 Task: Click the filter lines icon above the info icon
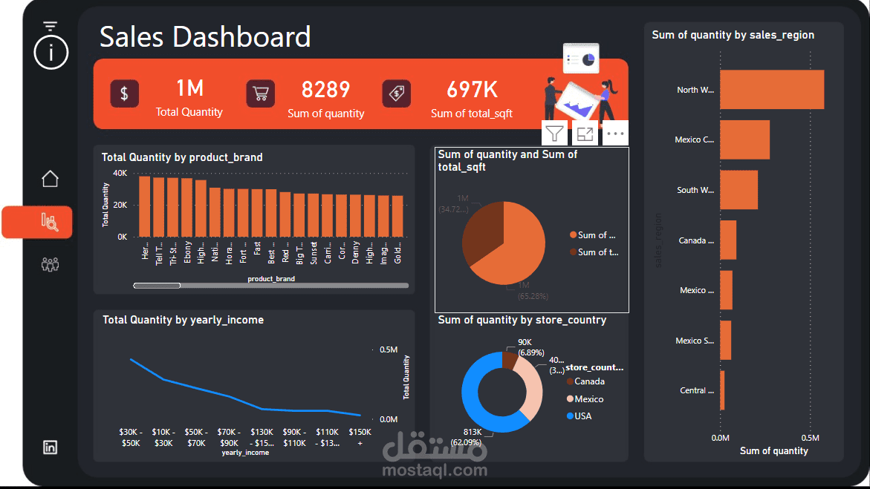[x=50, y=24]
